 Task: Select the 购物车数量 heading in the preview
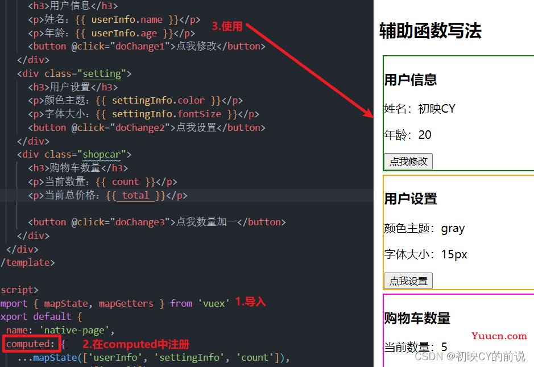417,318
